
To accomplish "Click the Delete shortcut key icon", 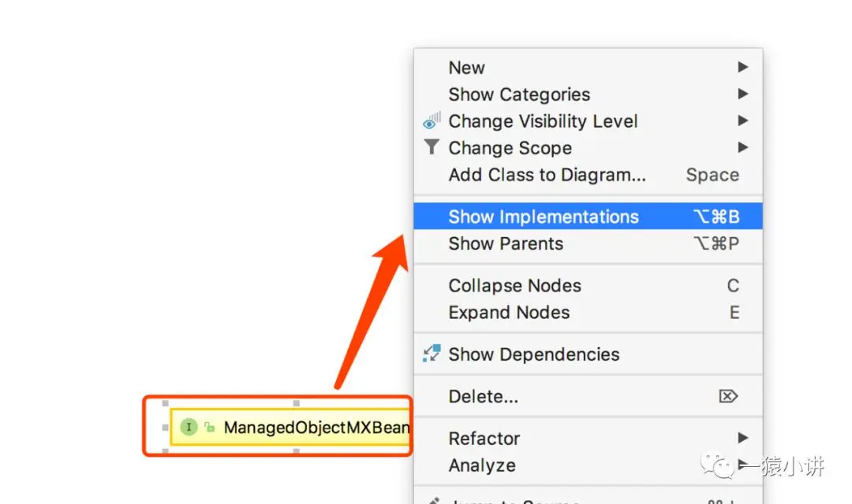I will click(728, 396).
